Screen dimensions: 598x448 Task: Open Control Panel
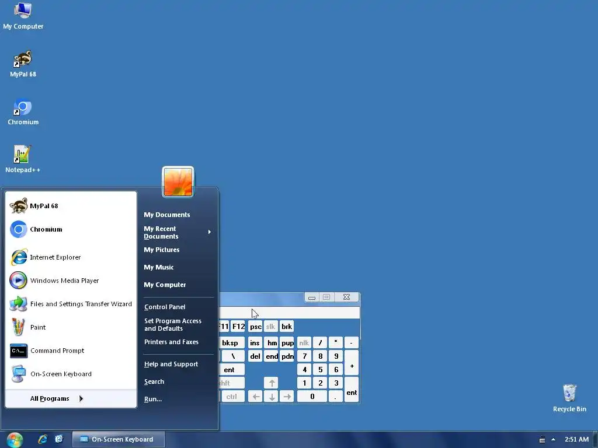178,307
